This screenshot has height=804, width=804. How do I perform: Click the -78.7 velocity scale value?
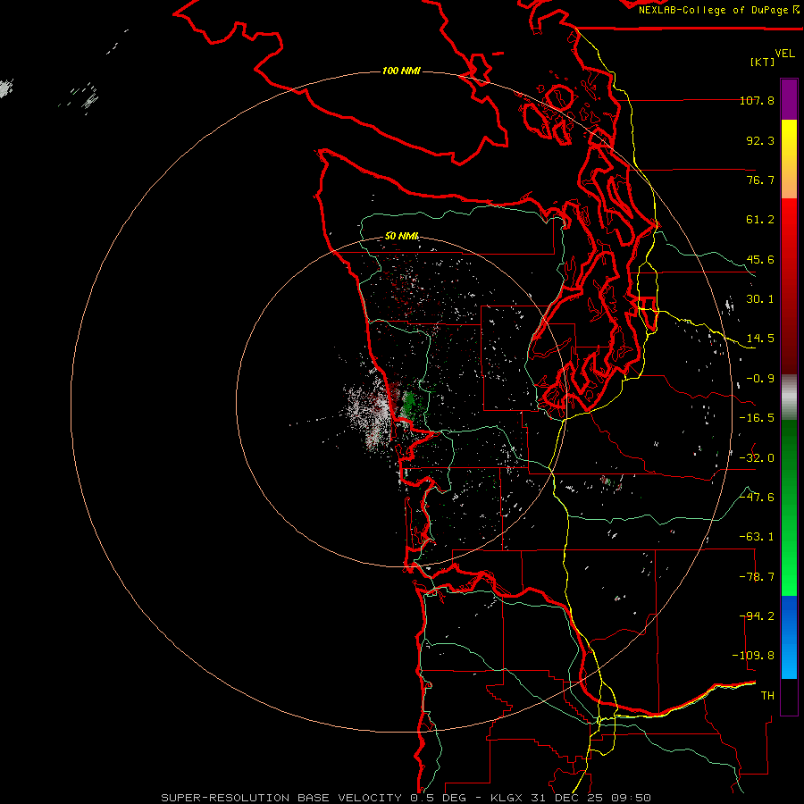(x=757, y=577)
